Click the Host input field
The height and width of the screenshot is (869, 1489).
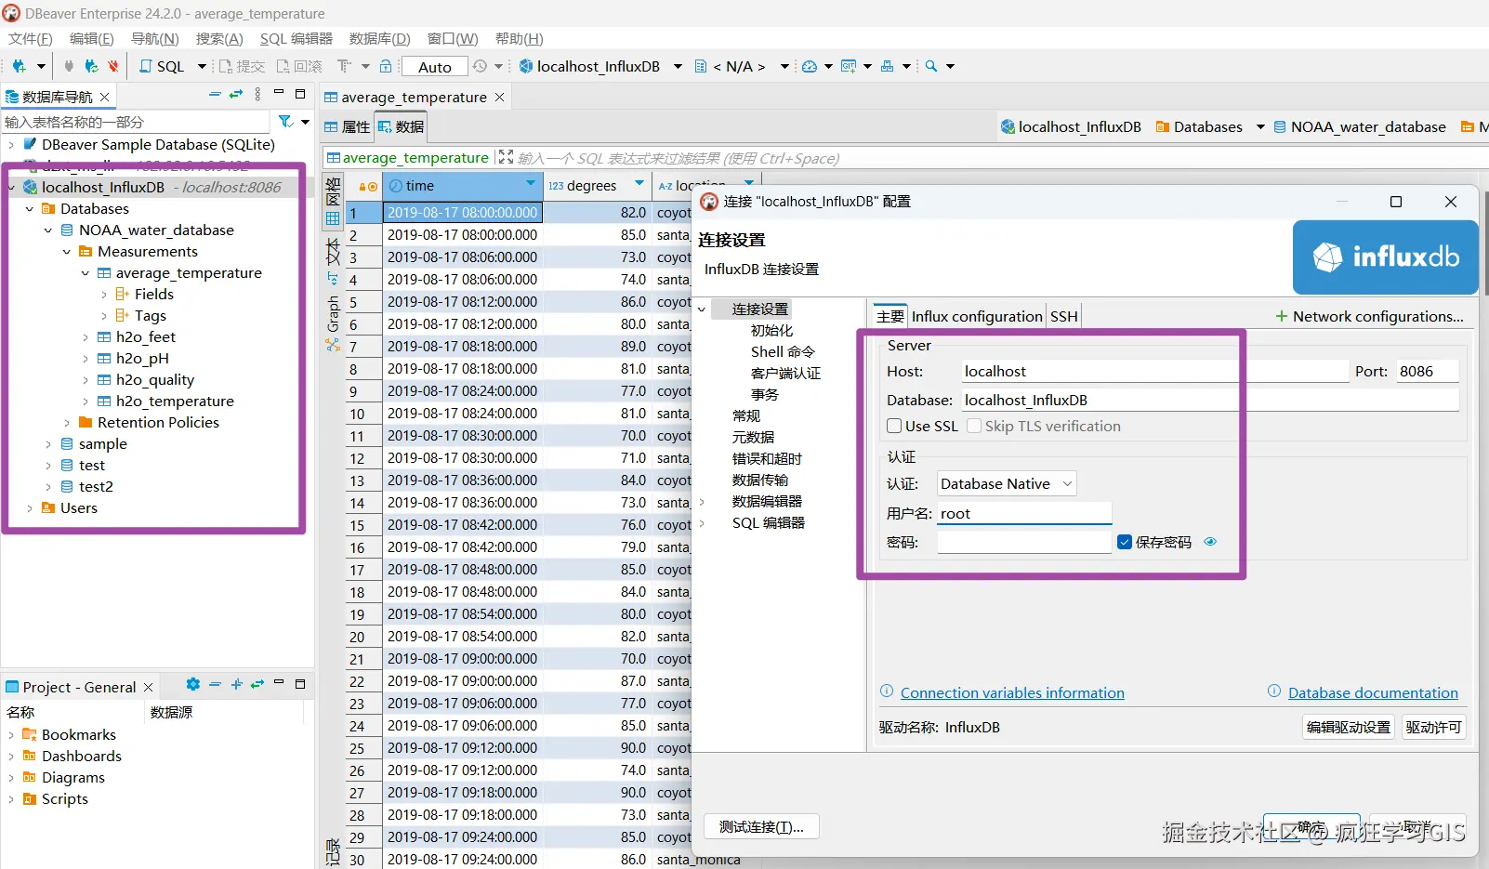pos(1154,371)
